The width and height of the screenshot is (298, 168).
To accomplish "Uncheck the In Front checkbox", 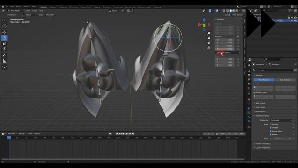I will click(271, 134).
